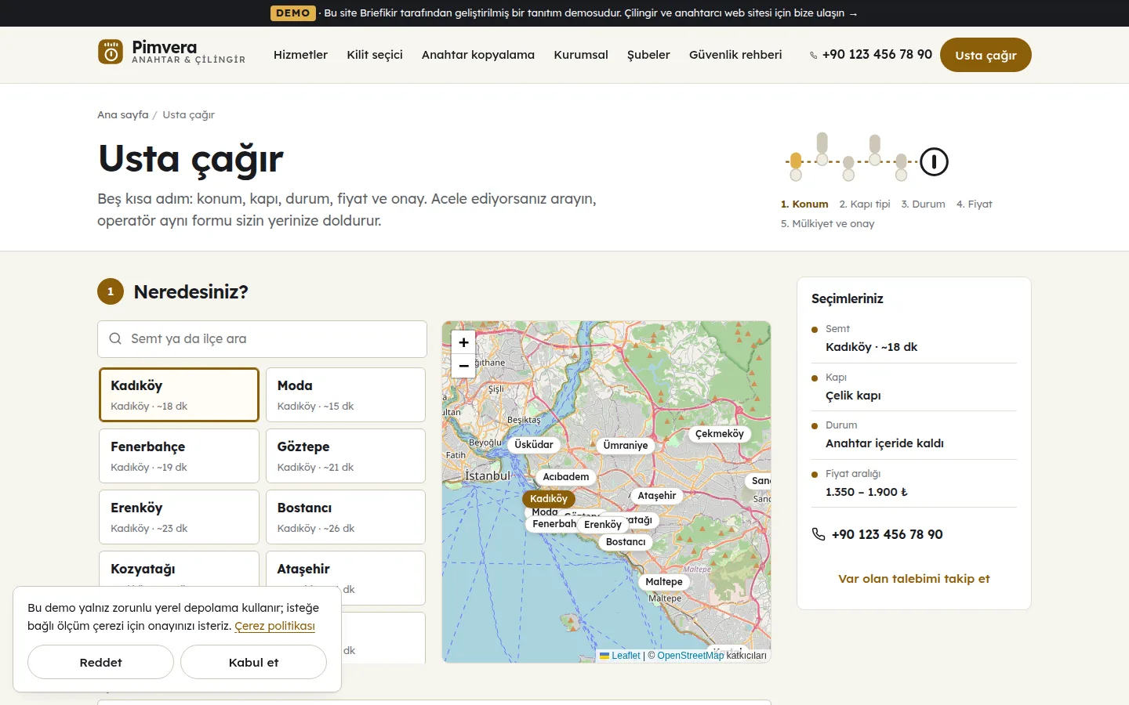
Task: Click the phone icon in the header
Action: point(814,55)
